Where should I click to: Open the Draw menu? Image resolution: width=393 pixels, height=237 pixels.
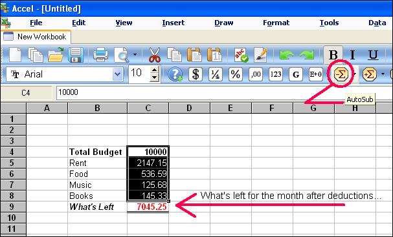(224, 23)
